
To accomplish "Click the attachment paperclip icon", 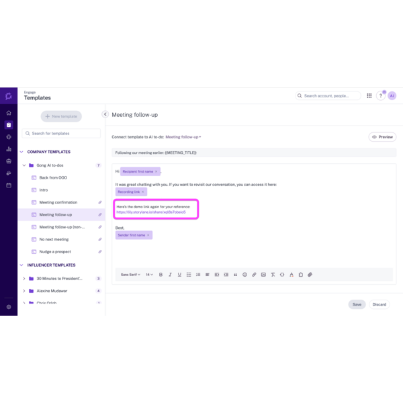I will click(310, 275).
